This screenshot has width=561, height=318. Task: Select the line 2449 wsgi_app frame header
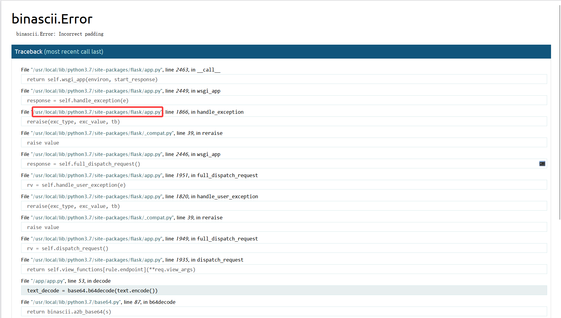point(121,91)
